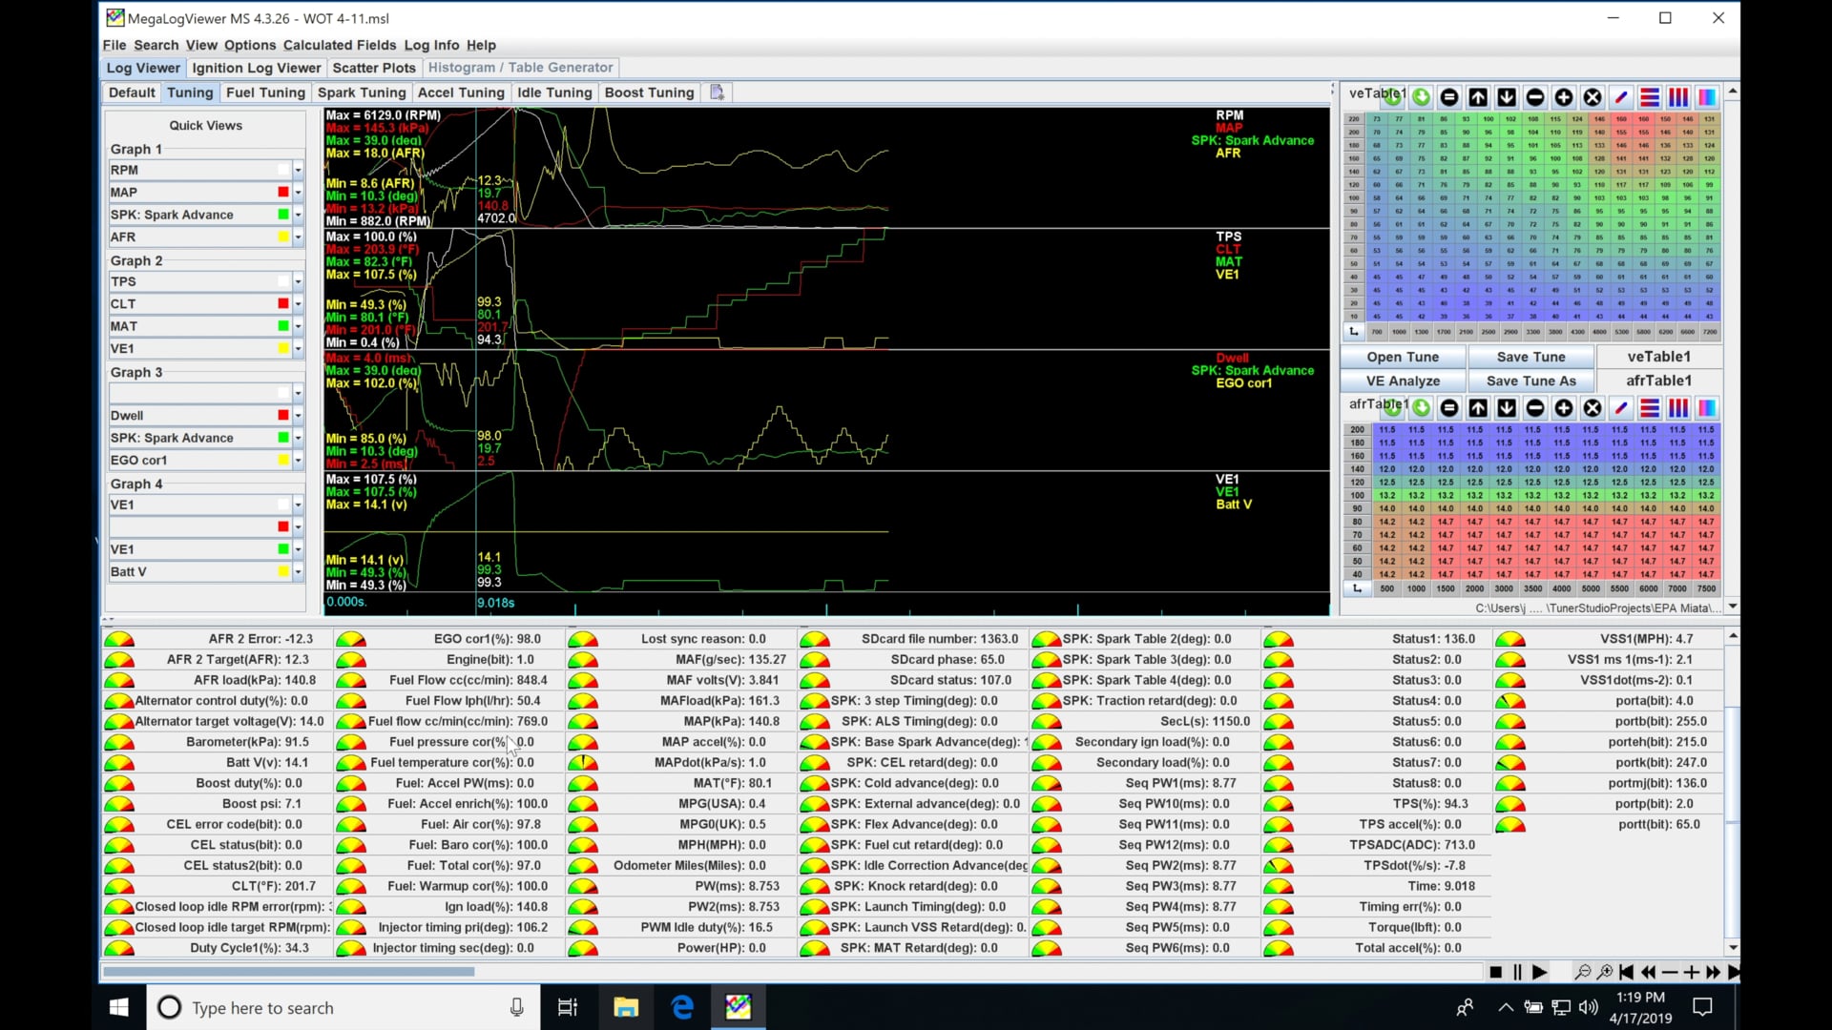Open the Calculated Fields menu
Image resolution: width=1832 pixels, height=1030 pixels.
point(339,45)
